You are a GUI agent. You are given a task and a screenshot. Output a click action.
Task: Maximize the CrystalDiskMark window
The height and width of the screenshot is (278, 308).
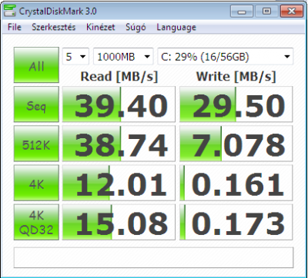pyautogui.click(x=266, y=12)
